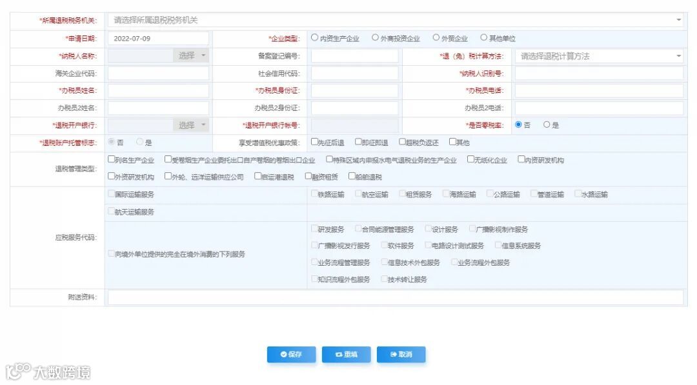This screenshot has height=385, width=697.
Task: Choose 其他单位 radio option
Action: tap(483, 38)
